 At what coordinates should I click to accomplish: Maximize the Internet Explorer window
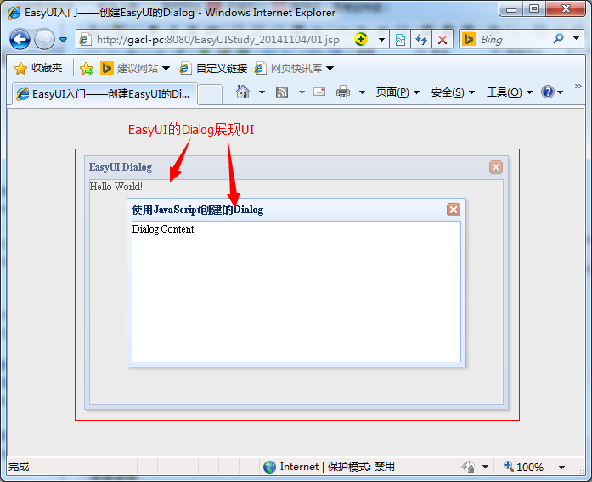point(534,9)
